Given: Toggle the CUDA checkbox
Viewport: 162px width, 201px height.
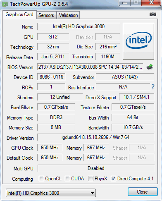Looking at the screenshot, I should pyautogui.click(x=67, y=179).
